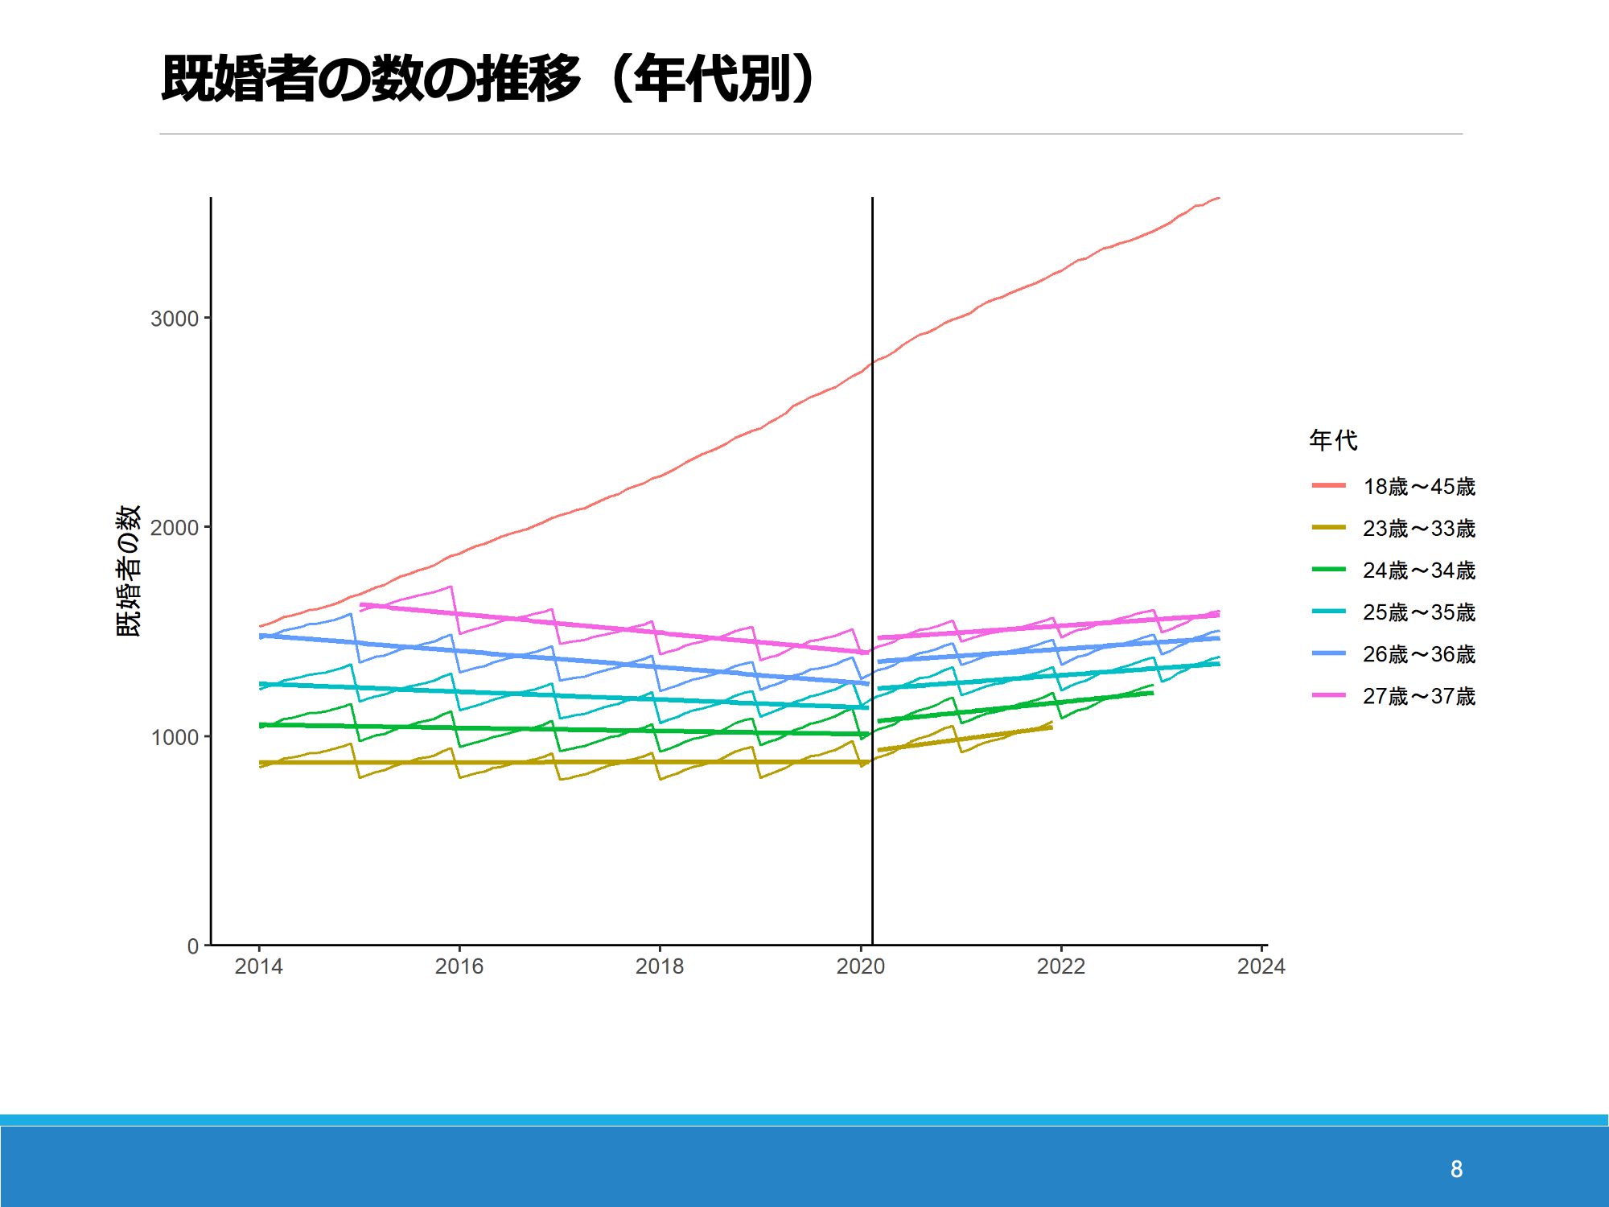The height and width of the screenshot is (1207, 1609).
Task: Click the x-axis label 2024
Action: pos(1261,966)
